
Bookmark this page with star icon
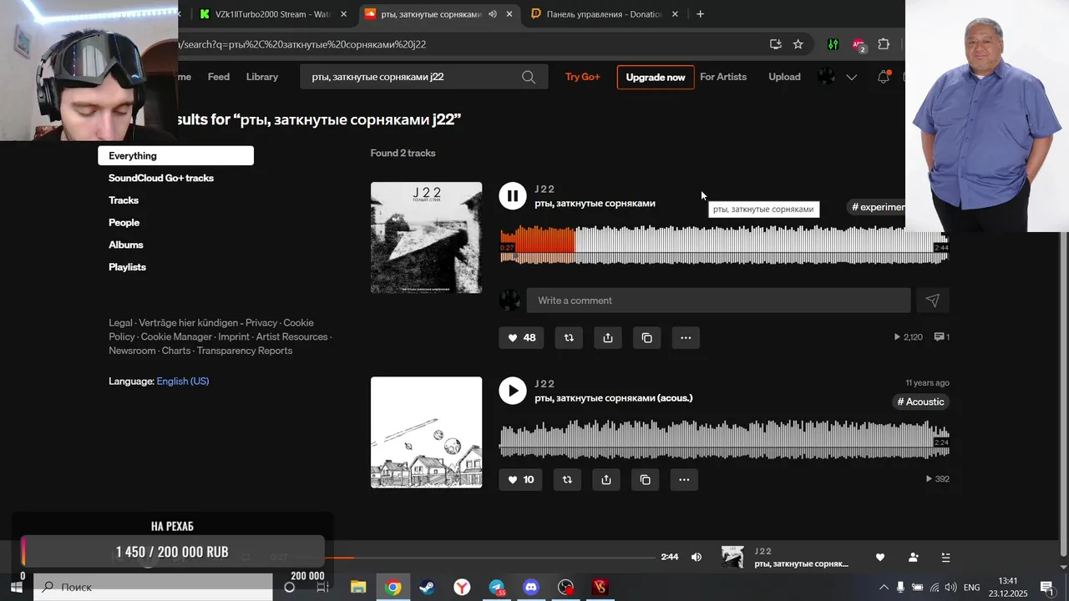coord(798,44)
